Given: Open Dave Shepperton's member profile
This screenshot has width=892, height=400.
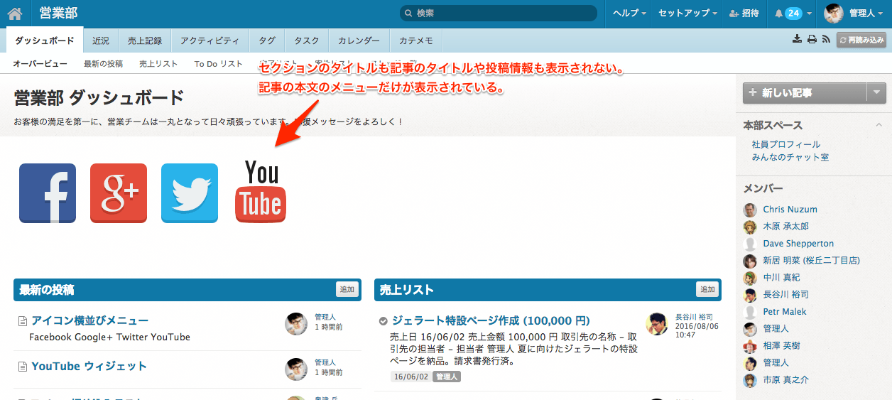Looking at the screenshot, I should coord(798,244).
